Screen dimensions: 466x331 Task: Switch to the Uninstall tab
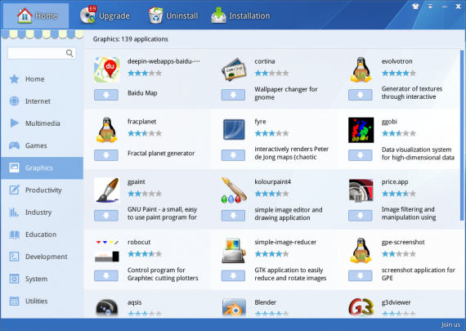coord(173,16)
